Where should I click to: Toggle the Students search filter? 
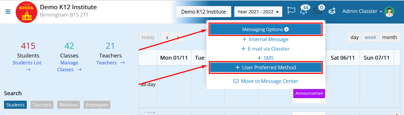(15, 105)
